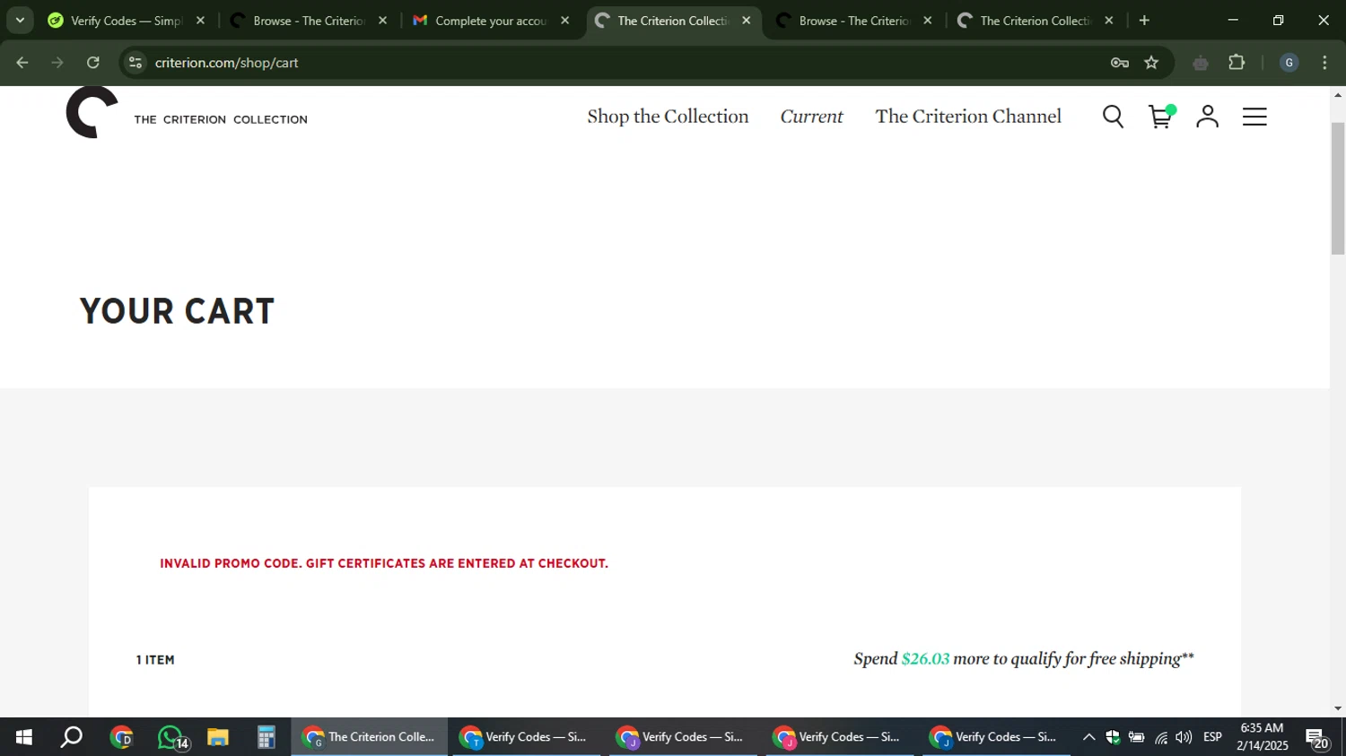Click the YOUR CART heading

click(x=177, y=311)
